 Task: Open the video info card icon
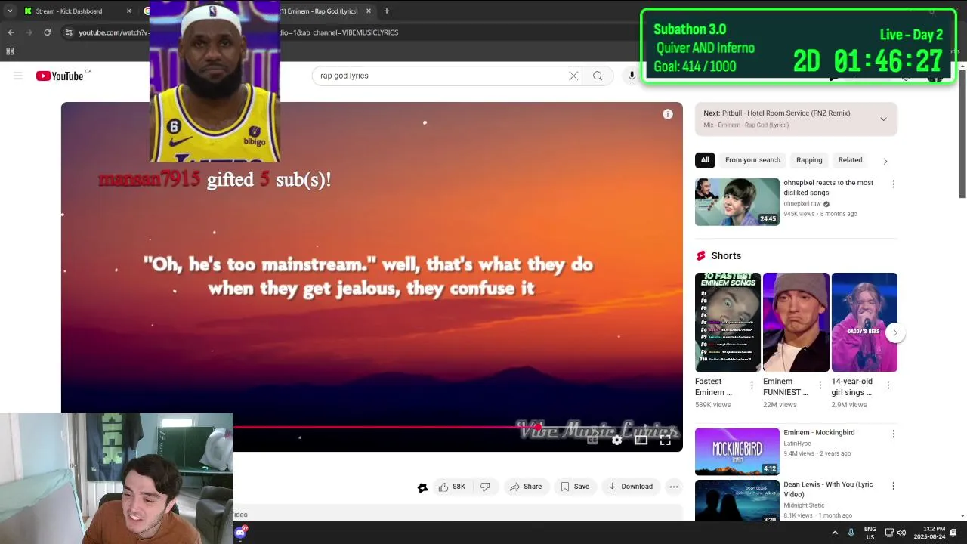tap(668, 114)
